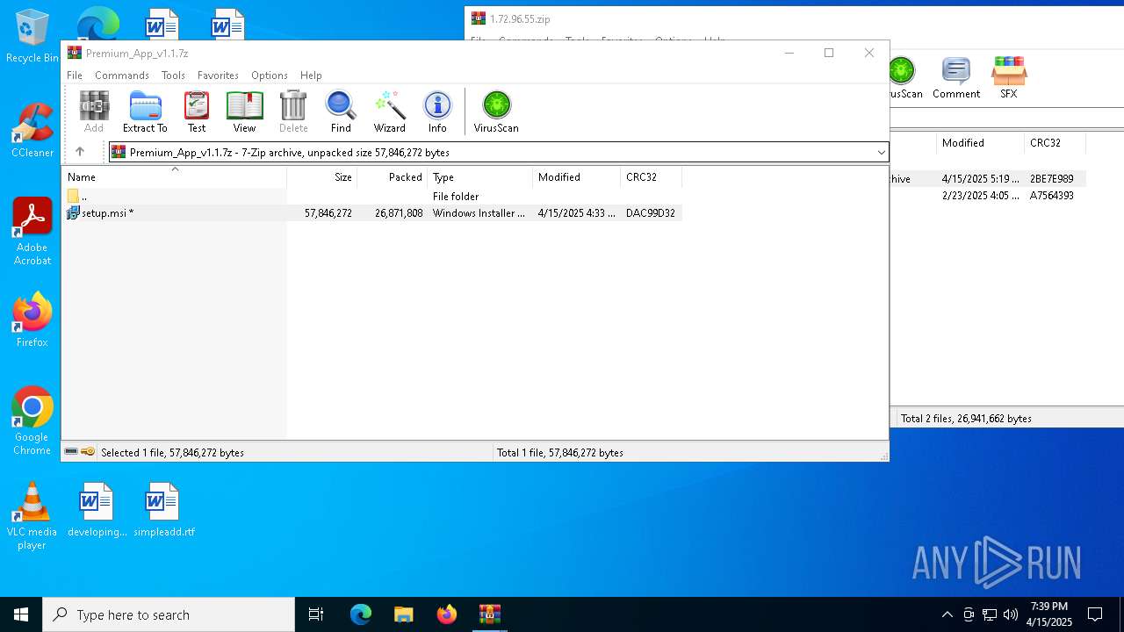Run the Test archive tool
This screenshot has width=1124, height=632.
point(197,111)
